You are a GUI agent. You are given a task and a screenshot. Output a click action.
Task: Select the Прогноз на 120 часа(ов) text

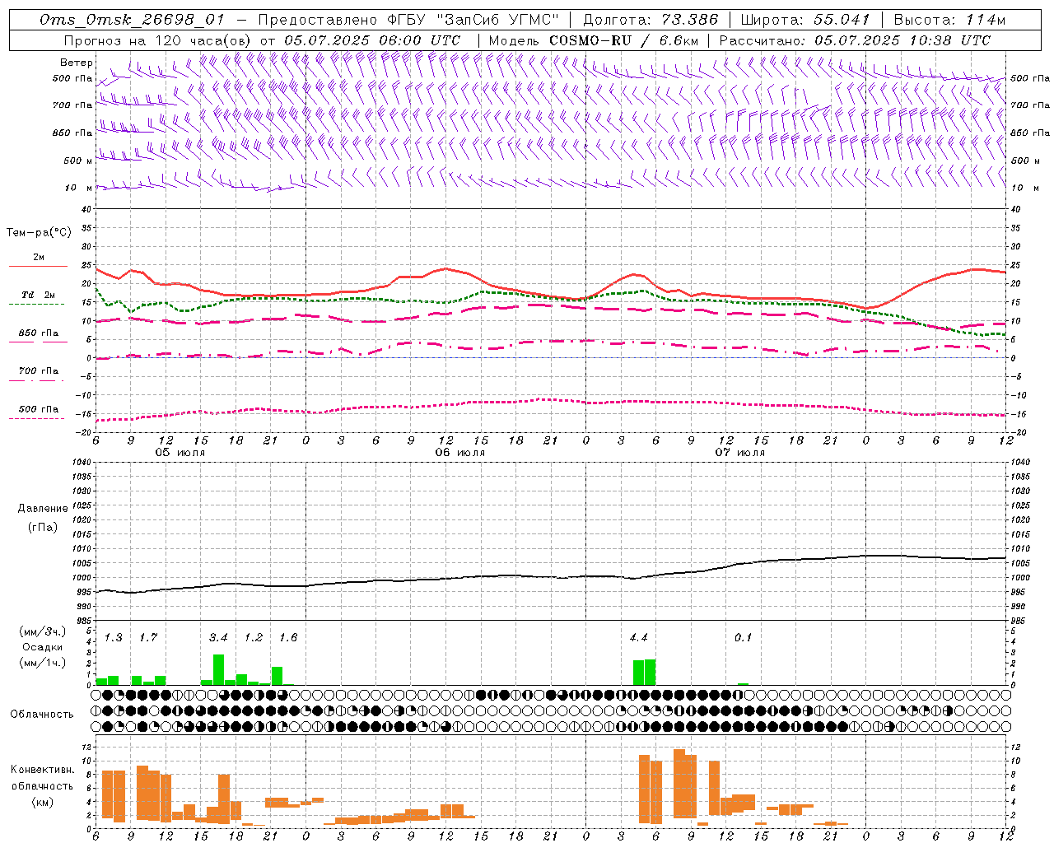click(x=158, y=40)
